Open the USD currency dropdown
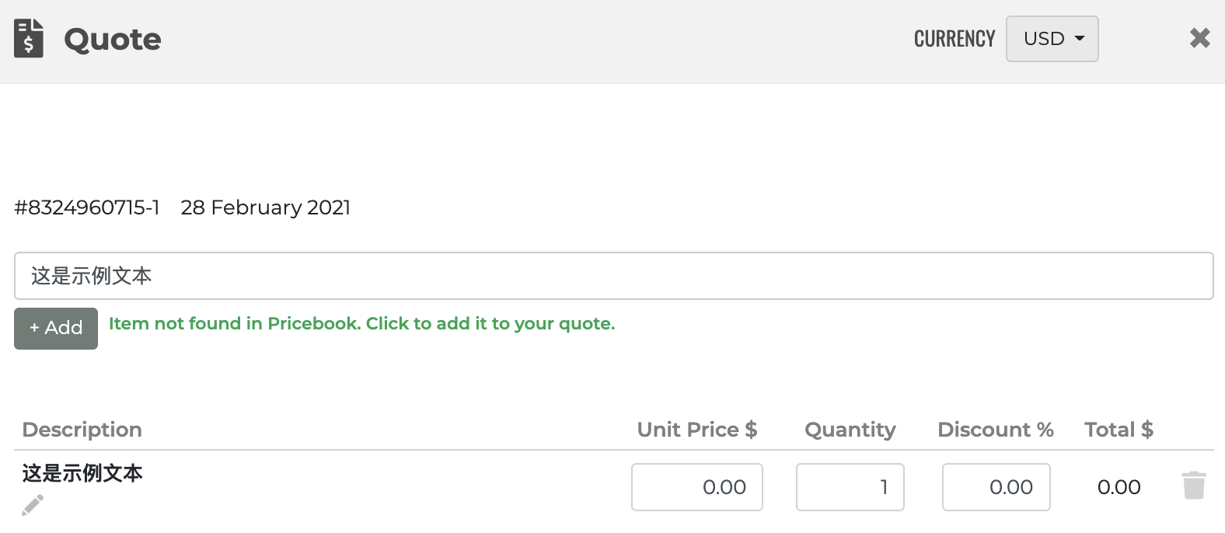Viewport: 1225px width, 533px height. pyautogui.click(x=1052, y=39)
